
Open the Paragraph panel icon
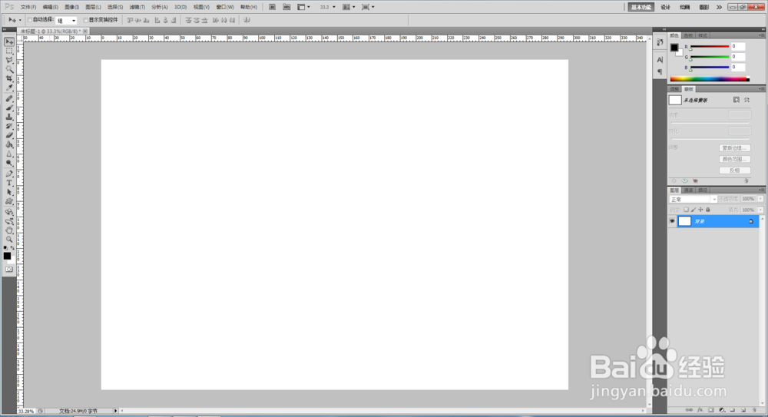point(660,72)
